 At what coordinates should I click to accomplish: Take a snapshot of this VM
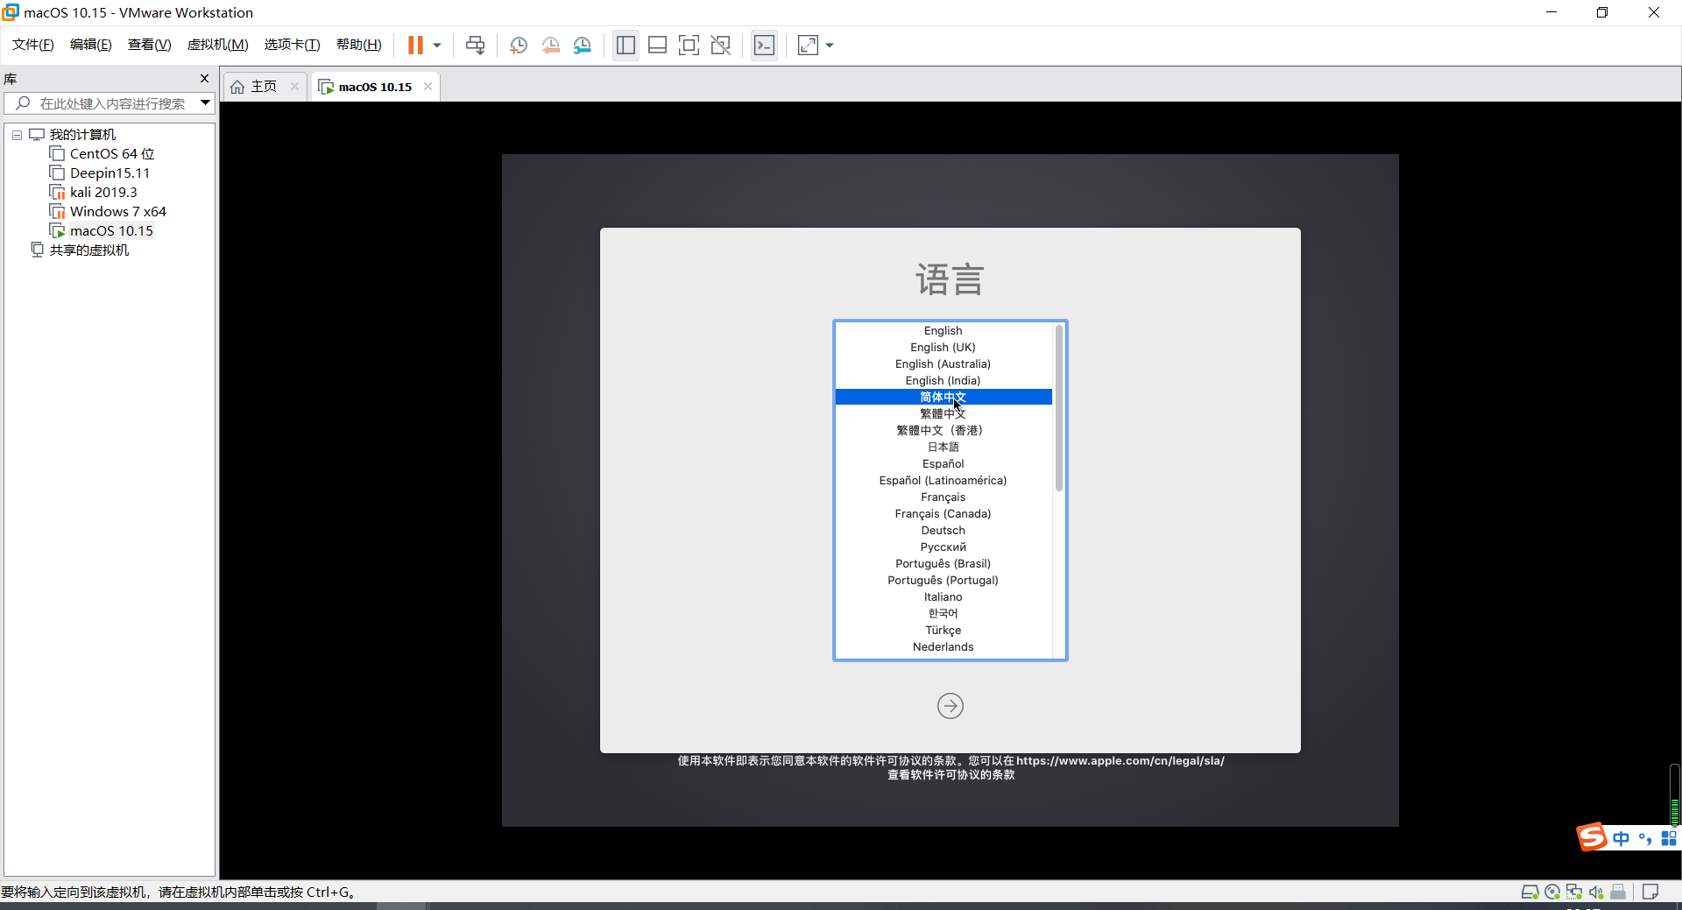click(519, 45)
